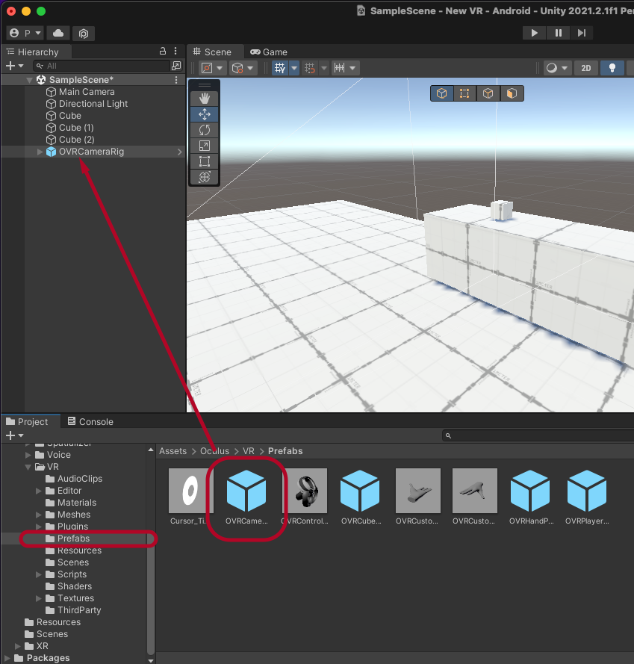The width and height of the screenshot is (634, 664).
Task: Click Assets in breadcrumb path
Action: coord(173,451)
